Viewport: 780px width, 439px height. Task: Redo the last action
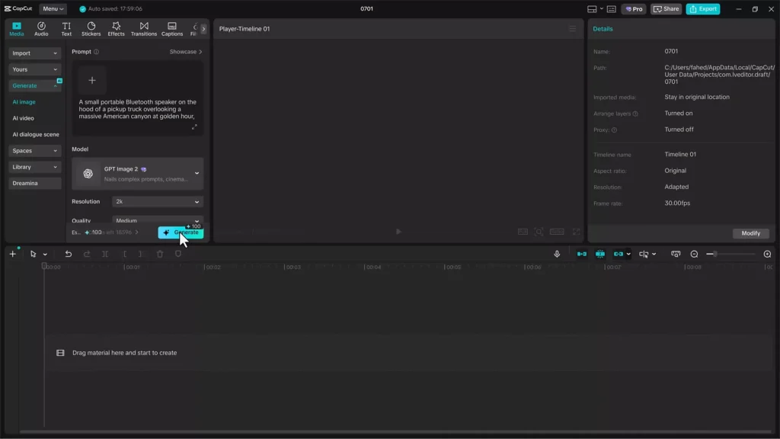tap(87, 254)
